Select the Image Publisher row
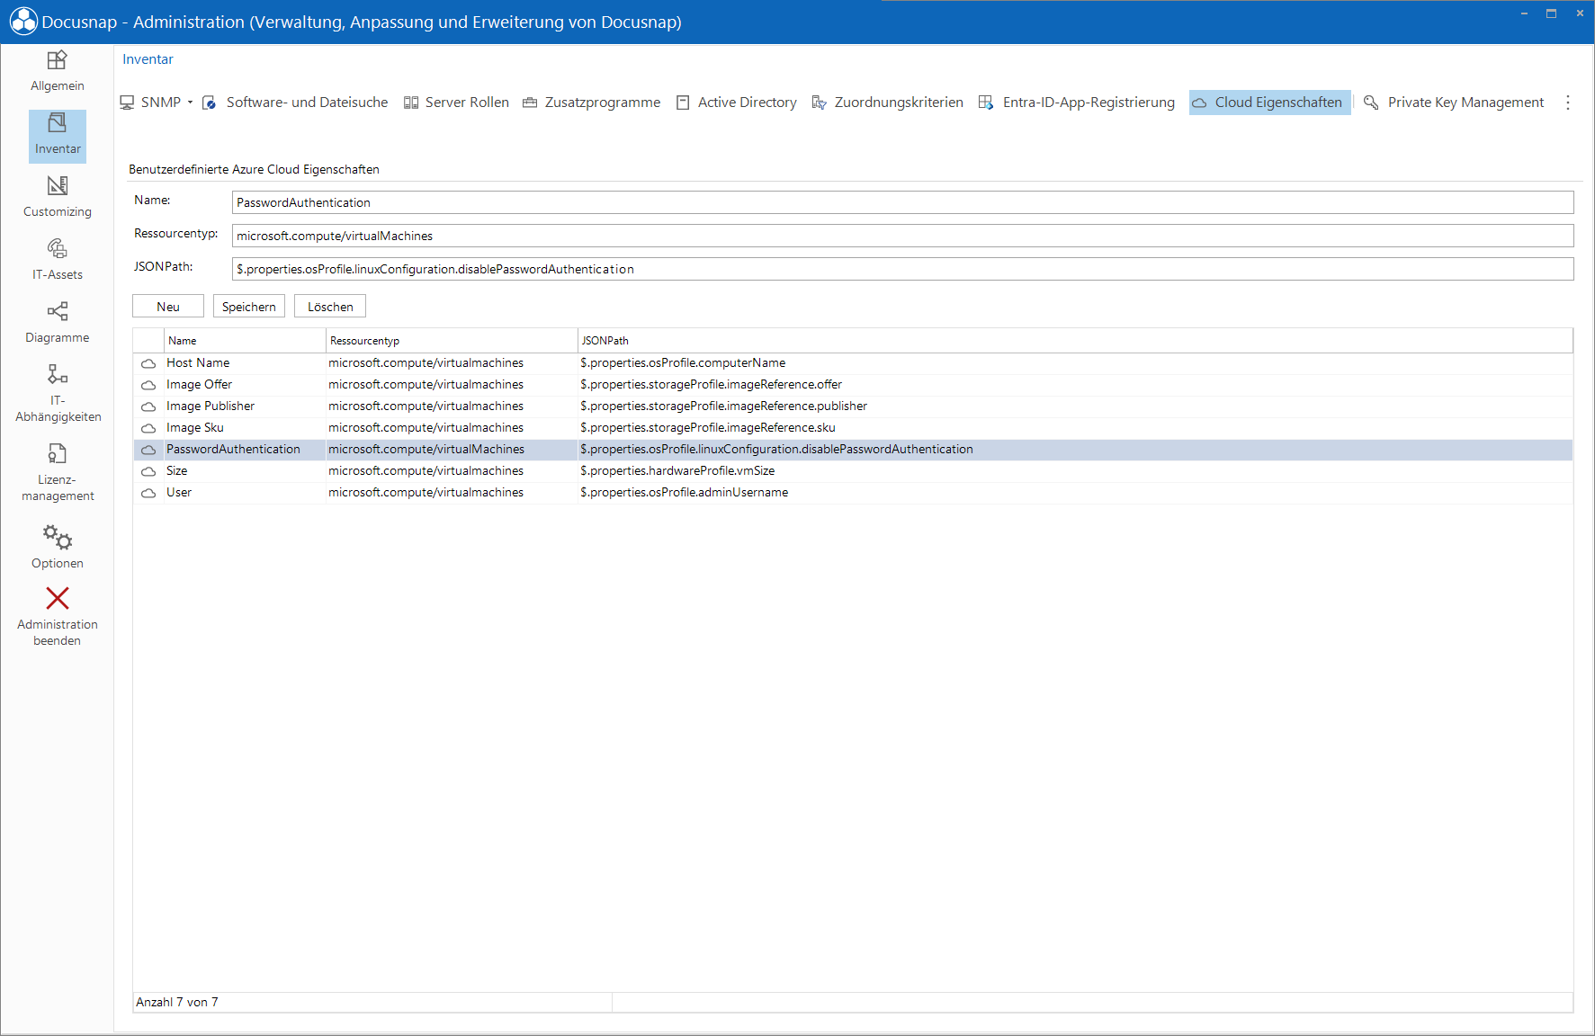The image size is (1595, 1036). [853, 406]
